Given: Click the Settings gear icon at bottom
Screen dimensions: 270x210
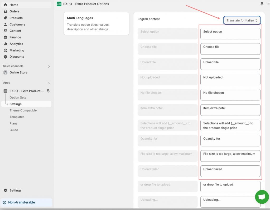Looking at the screenshot, I should (5, 190).
